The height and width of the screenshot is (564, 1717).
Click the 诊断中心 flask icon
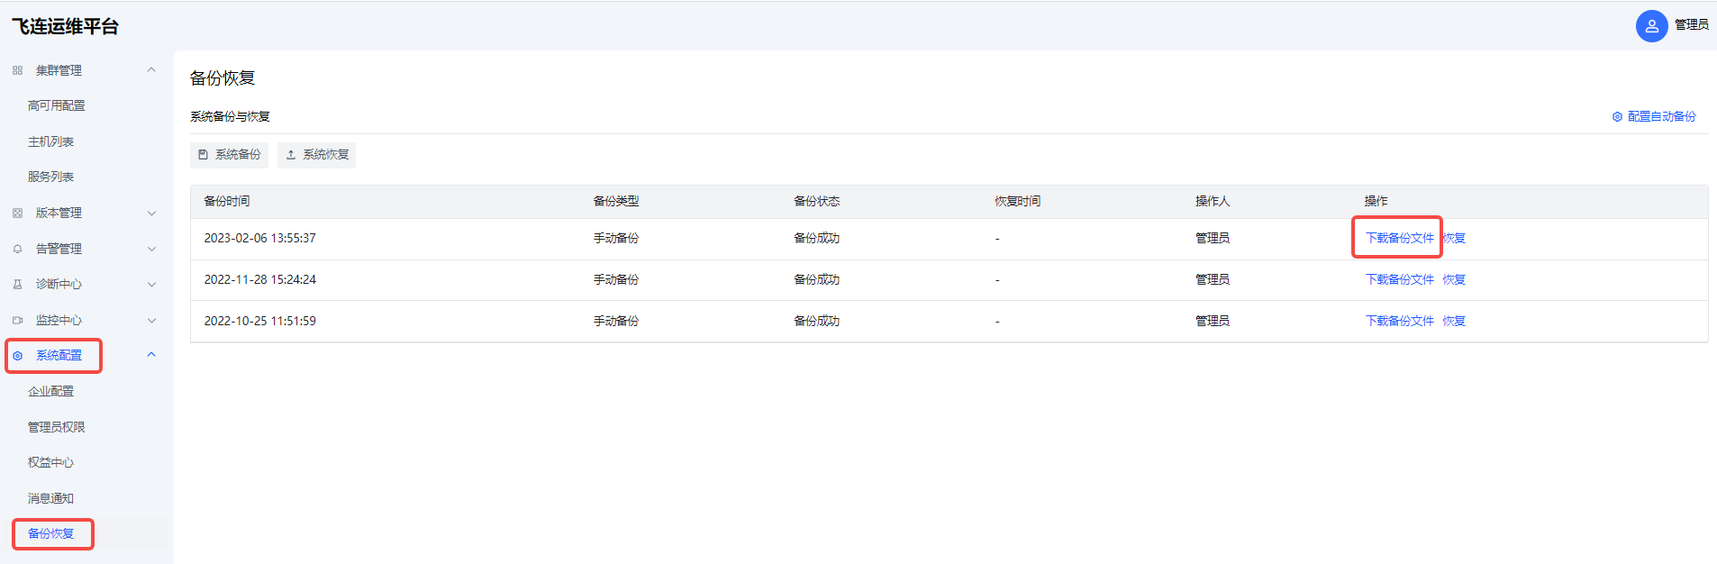click(x=17, y=285)
